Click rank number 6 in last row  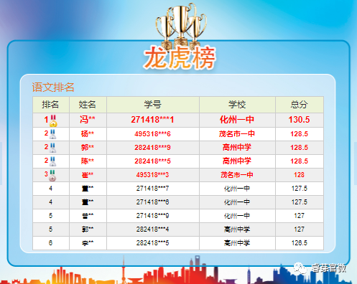(50, 243)
